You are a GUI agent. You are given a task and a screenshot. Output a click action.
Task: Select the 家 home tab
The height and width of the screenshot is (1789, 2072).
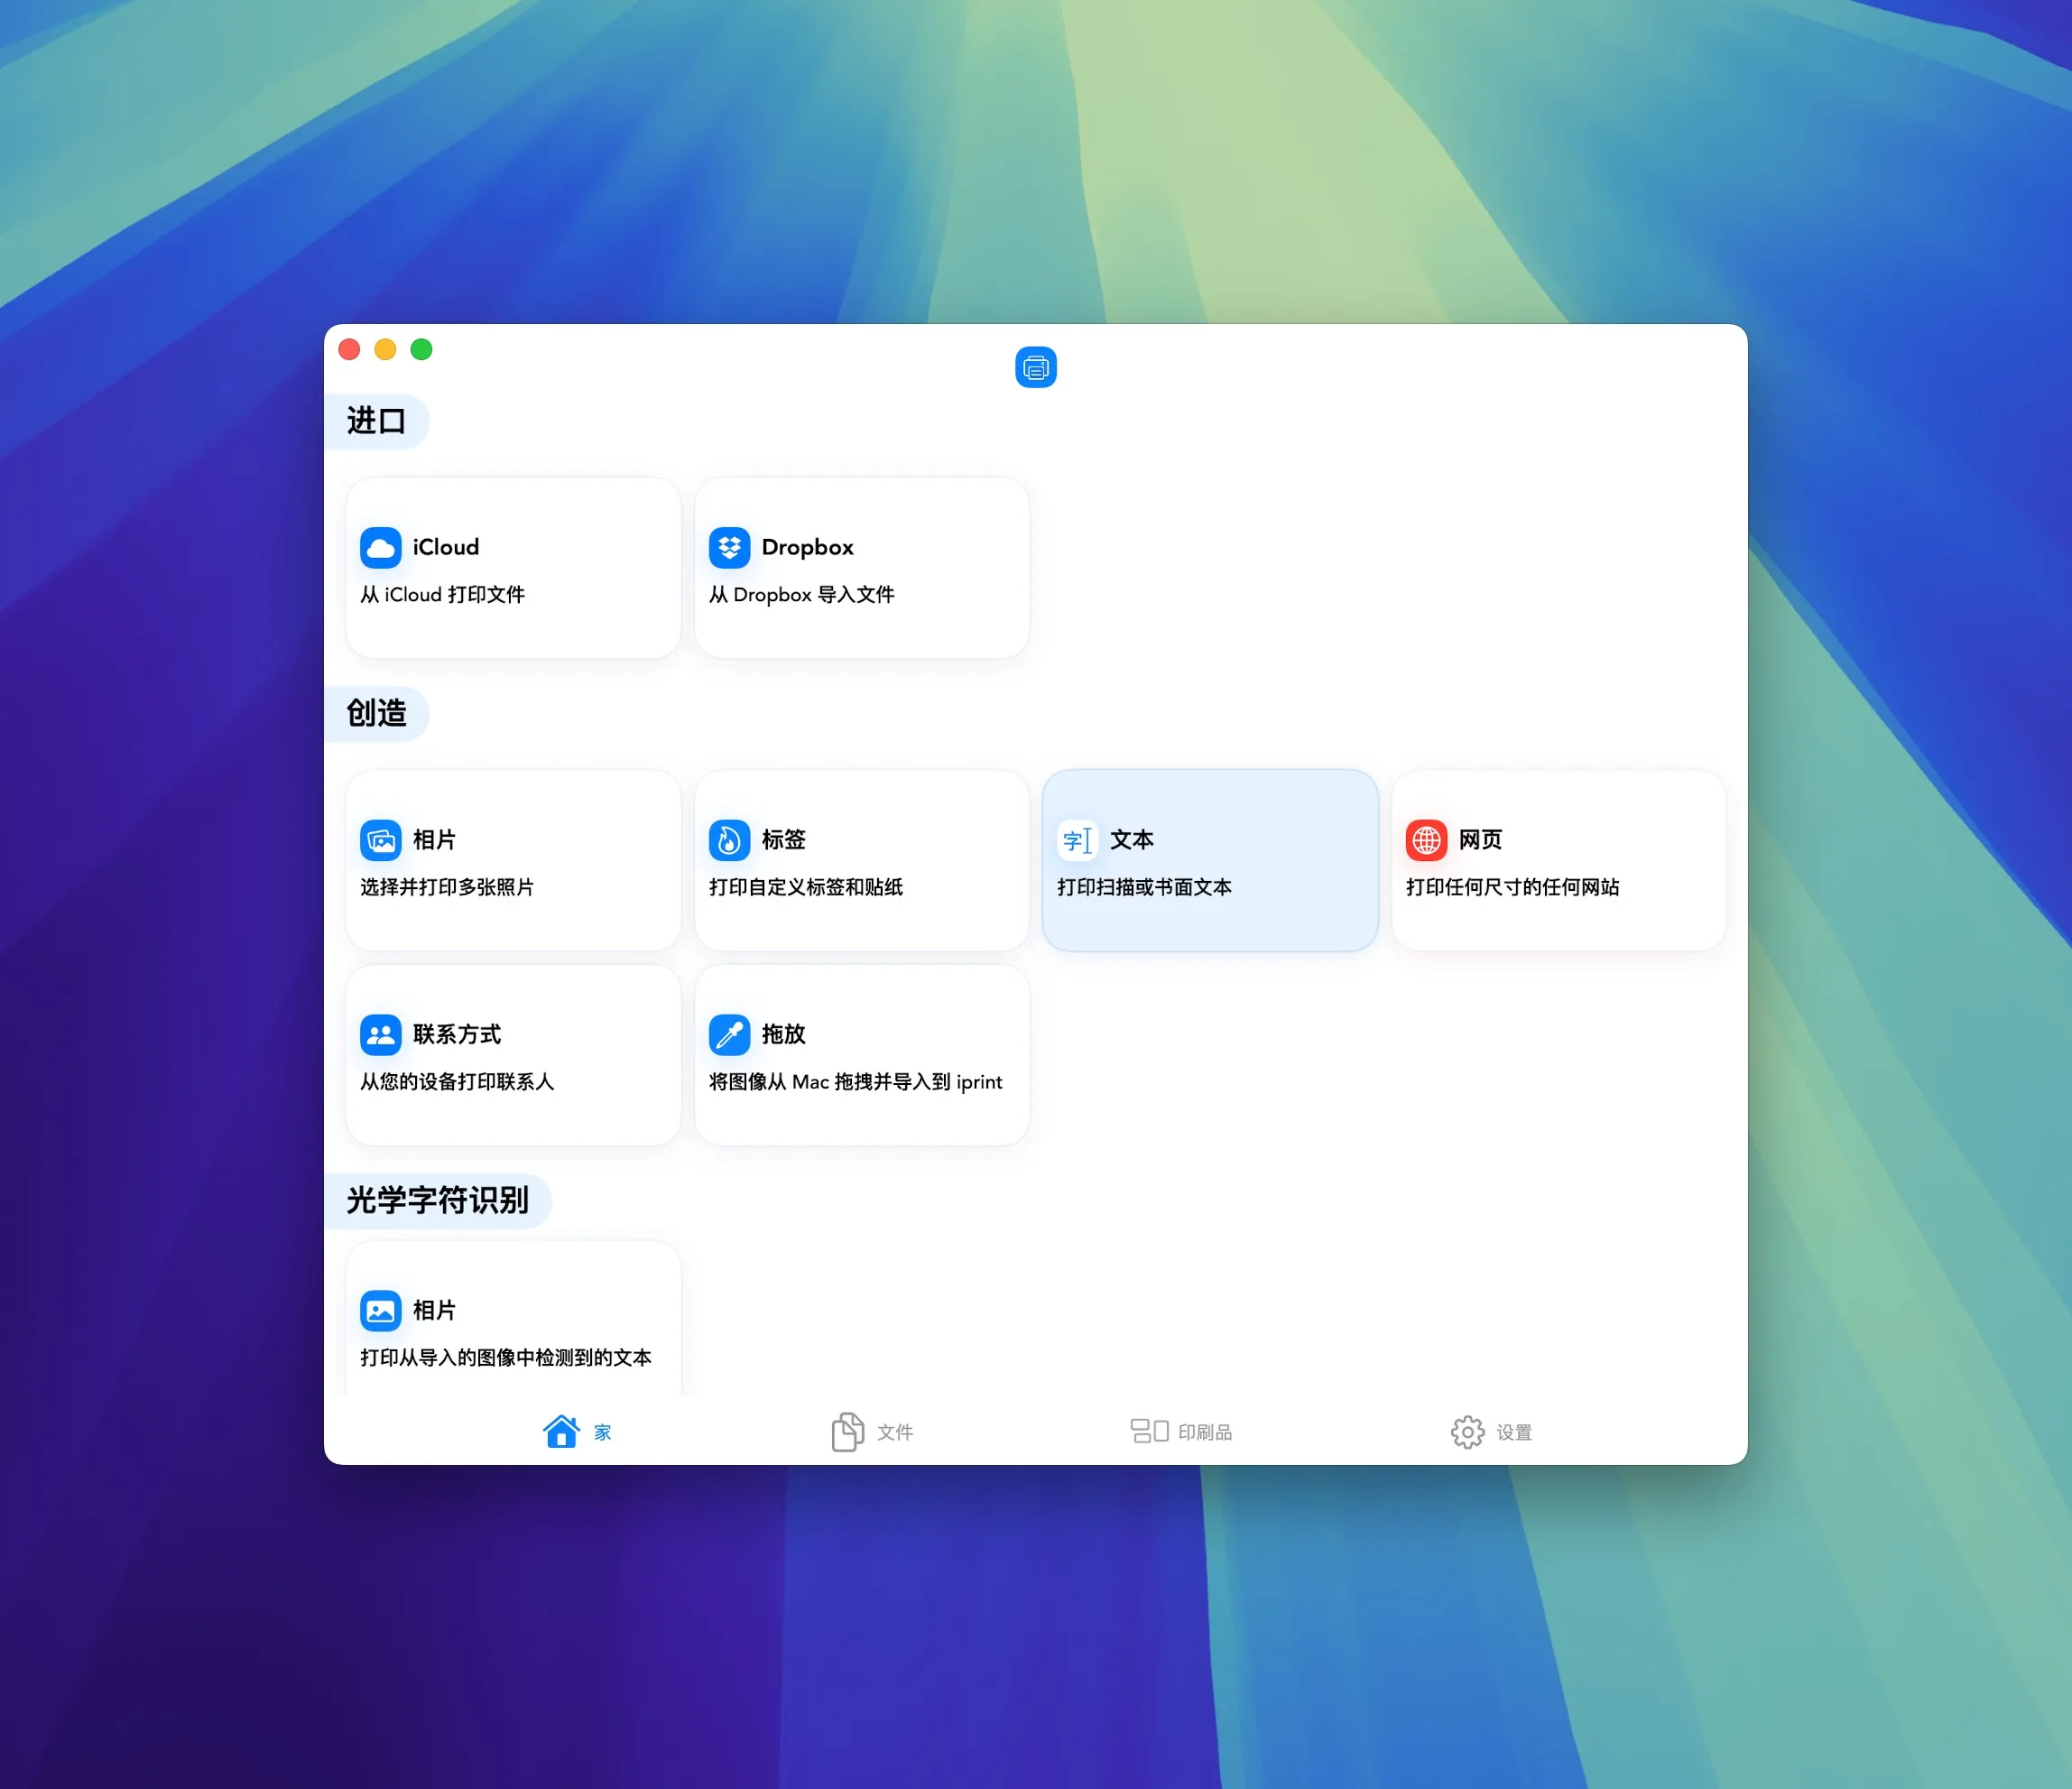577,1431
